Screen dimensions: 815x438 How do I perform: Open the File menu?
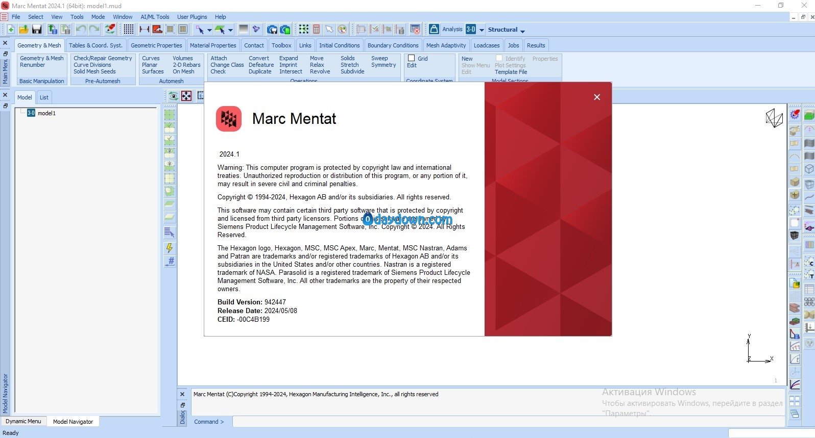[x=16, y=17]
